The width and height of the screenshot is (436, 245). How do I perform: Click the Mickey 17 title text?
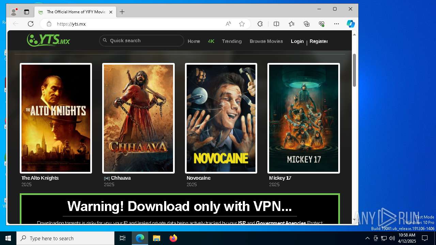tap(280, 178)
